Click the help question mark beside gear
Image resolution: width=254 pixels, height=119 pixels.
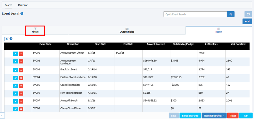pyautogui.click(x=11, y=39)
